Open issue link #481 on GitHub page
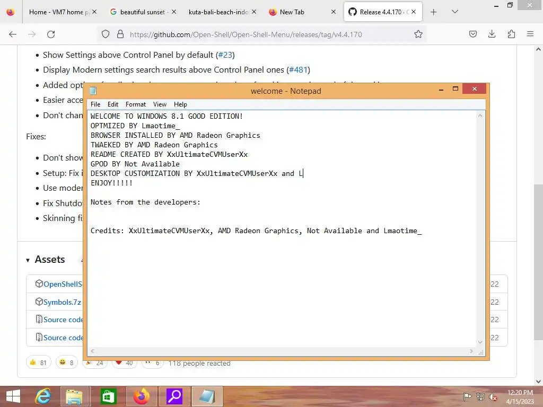The height and width of the screenshot is (407, 543). 298,70
